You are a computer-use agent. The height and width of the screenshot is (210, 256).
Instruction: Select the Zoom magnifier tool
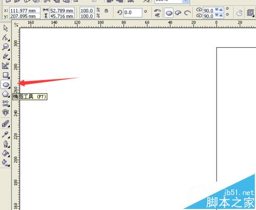(6, 47)
